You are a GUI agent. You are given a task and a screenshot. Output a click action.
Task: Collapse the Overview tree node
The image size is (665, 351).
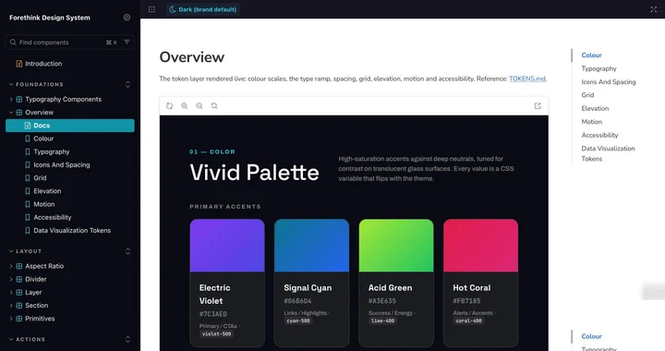coord(11,113)
